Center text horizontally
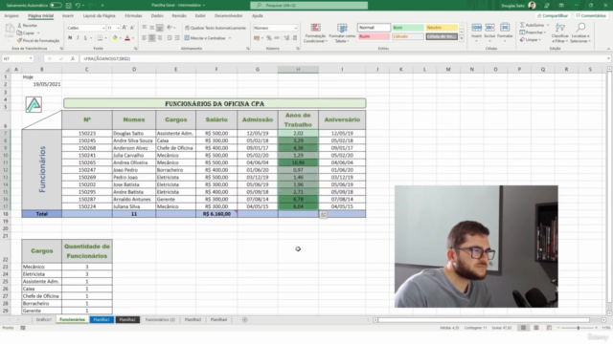613x344 pixels. 151,38
